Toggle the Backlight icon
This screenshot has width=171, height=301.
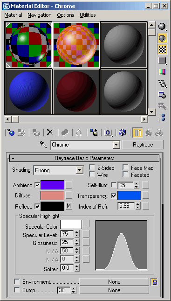tap(162, 38)
